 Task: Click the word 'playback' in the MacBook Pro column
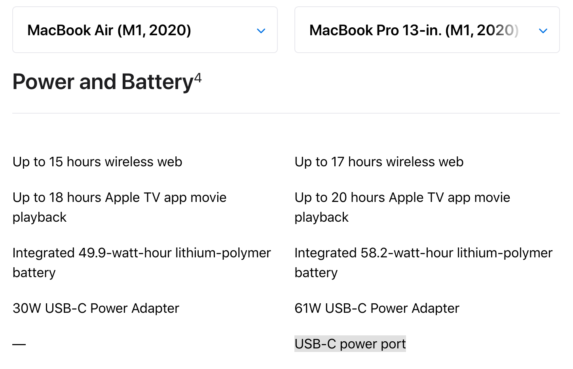coord(321,217)
